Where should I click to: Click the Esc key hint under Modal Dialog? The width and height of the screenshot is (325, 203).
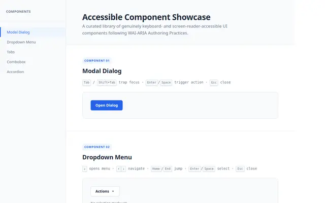(x=214, y=82)
